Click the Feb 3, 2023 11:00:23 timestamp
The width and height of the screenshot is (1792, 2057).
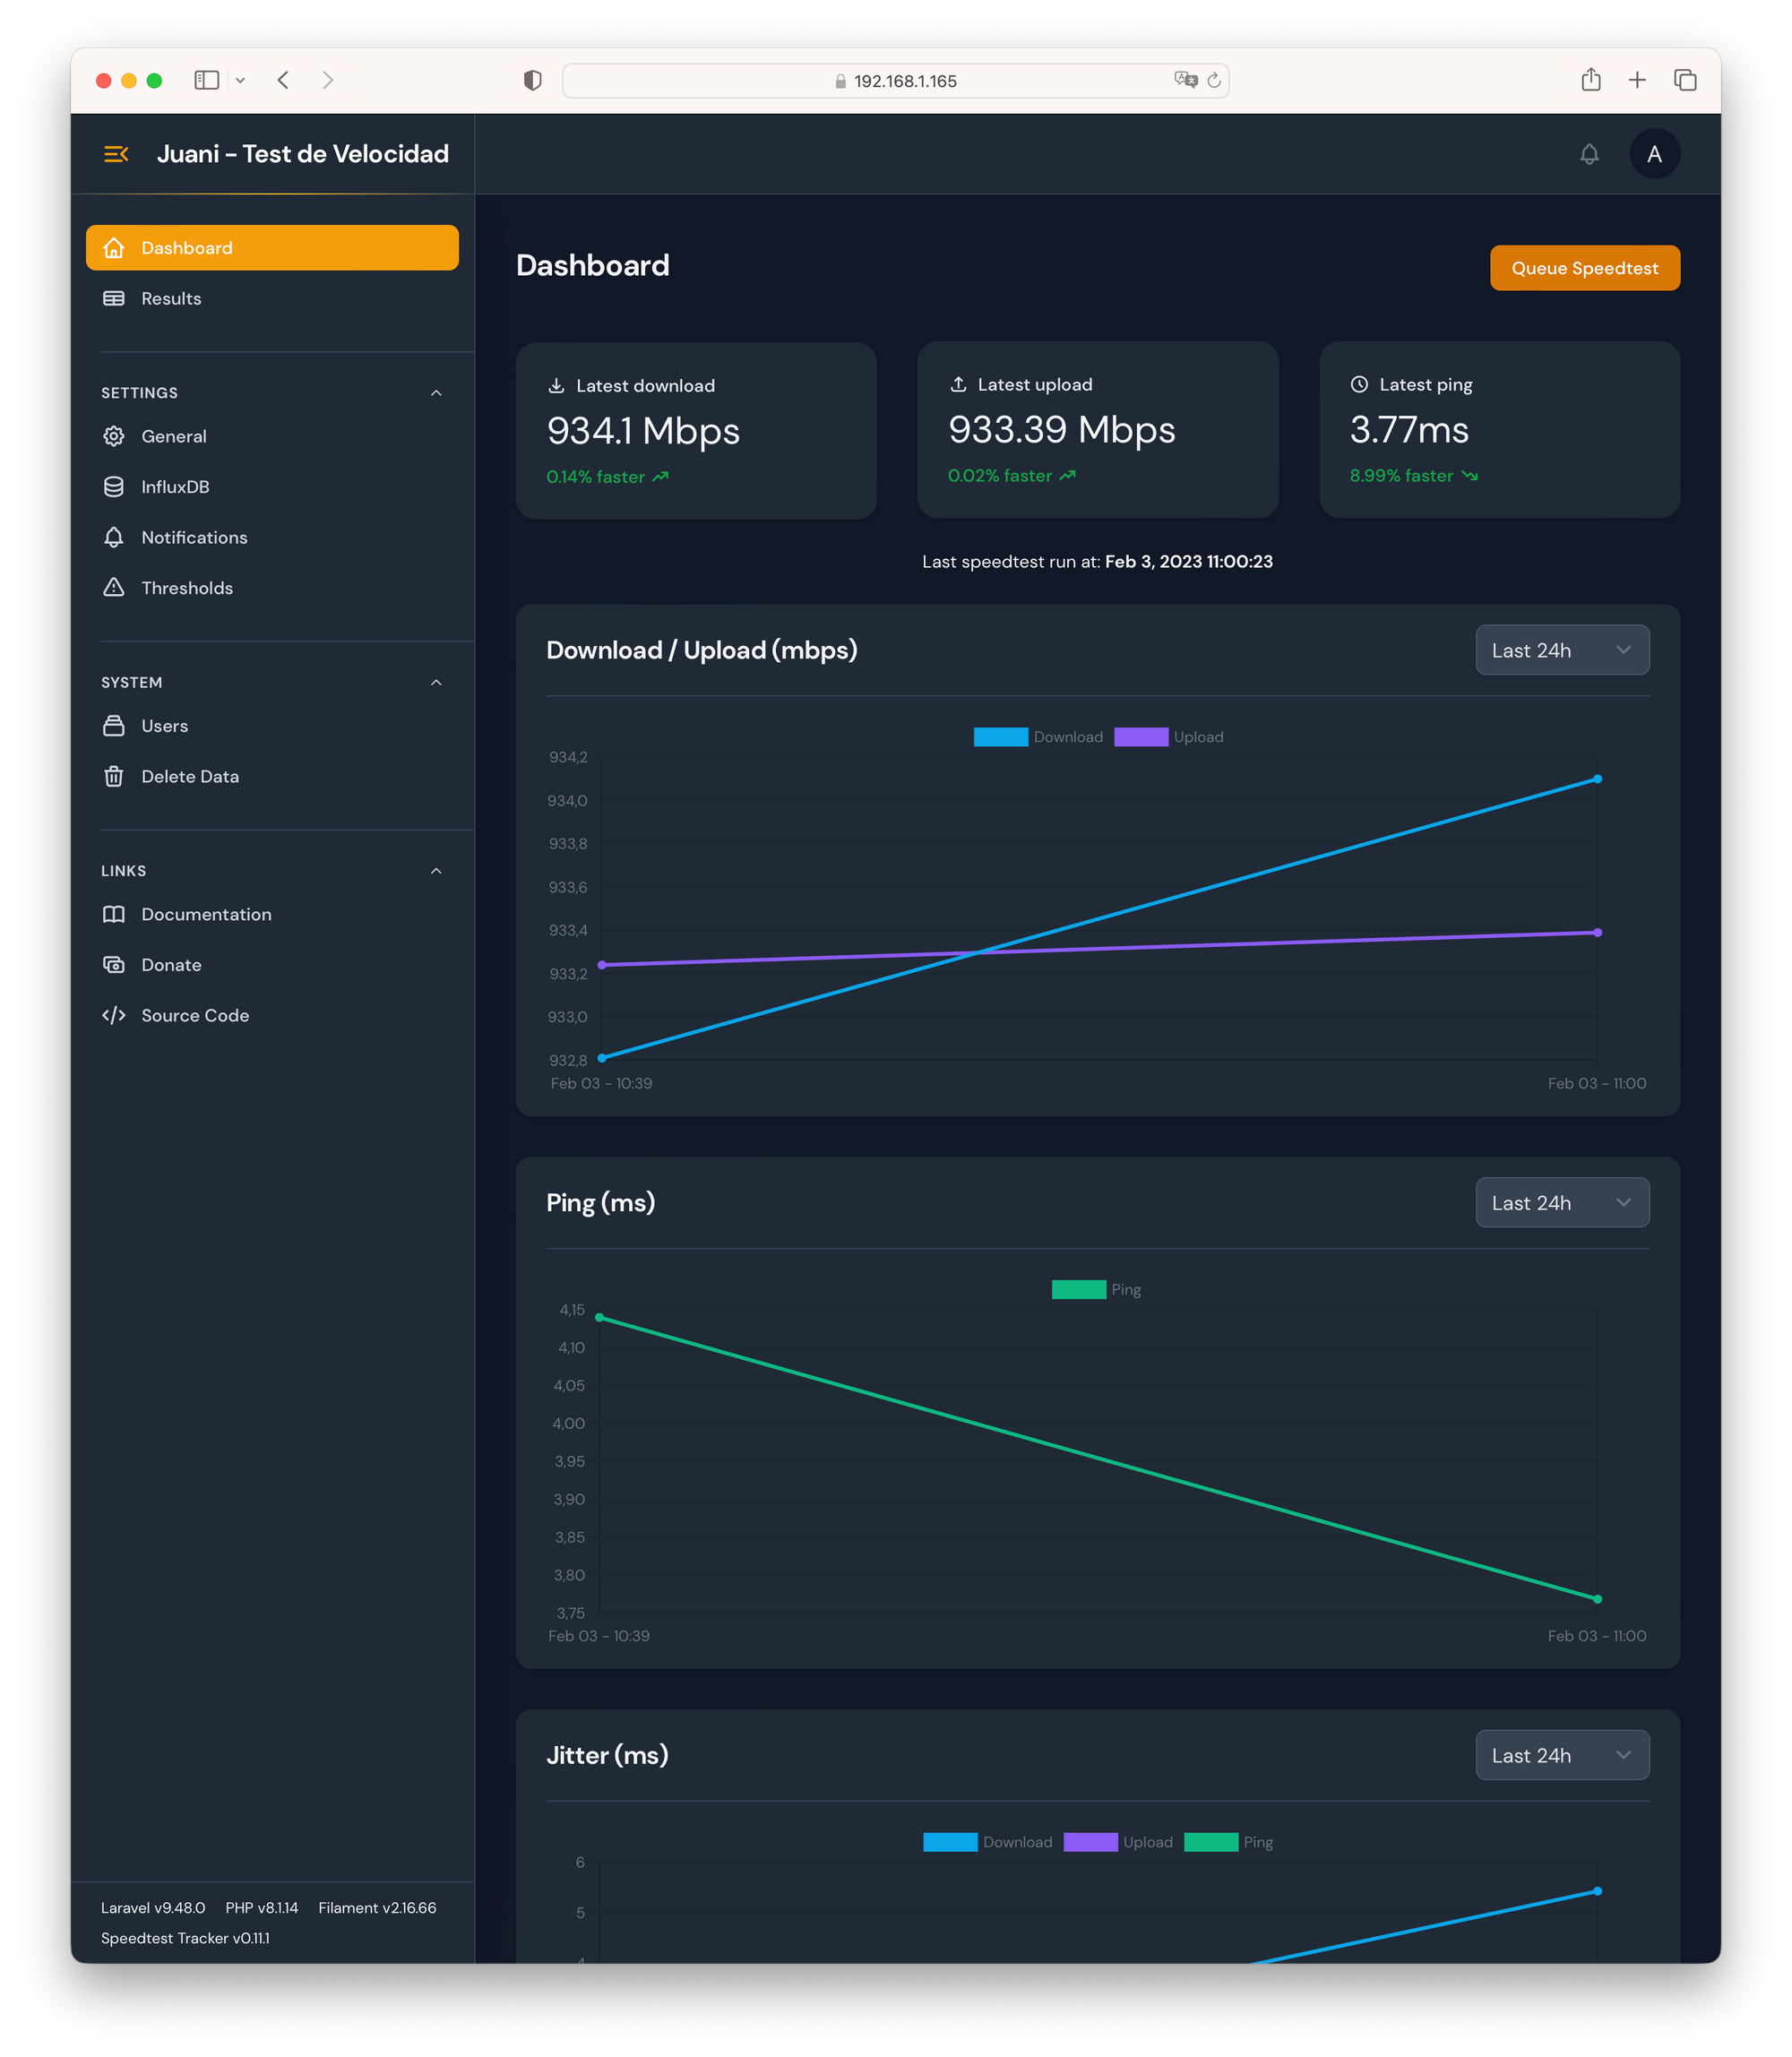[1188, 562]
